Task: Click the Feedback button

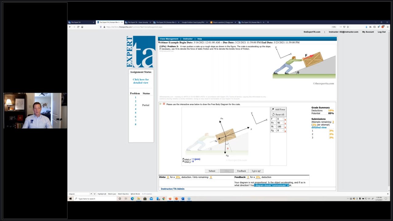Action: [x=241, y=171]
